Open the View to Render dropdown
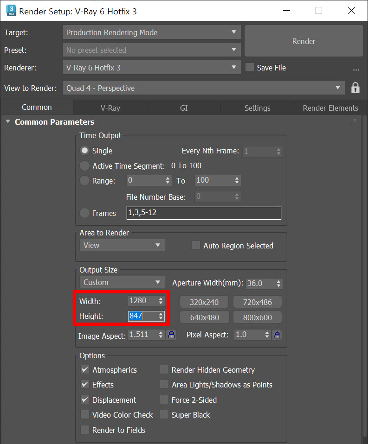 click(x=203, y=88)
